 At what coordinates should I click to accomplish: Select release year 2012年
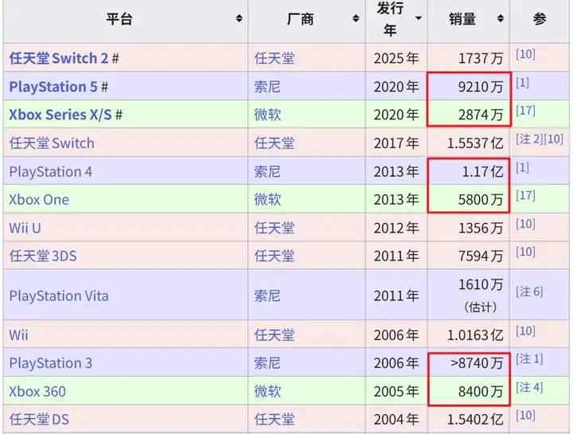pyautogui.click(x=396, y=229)
